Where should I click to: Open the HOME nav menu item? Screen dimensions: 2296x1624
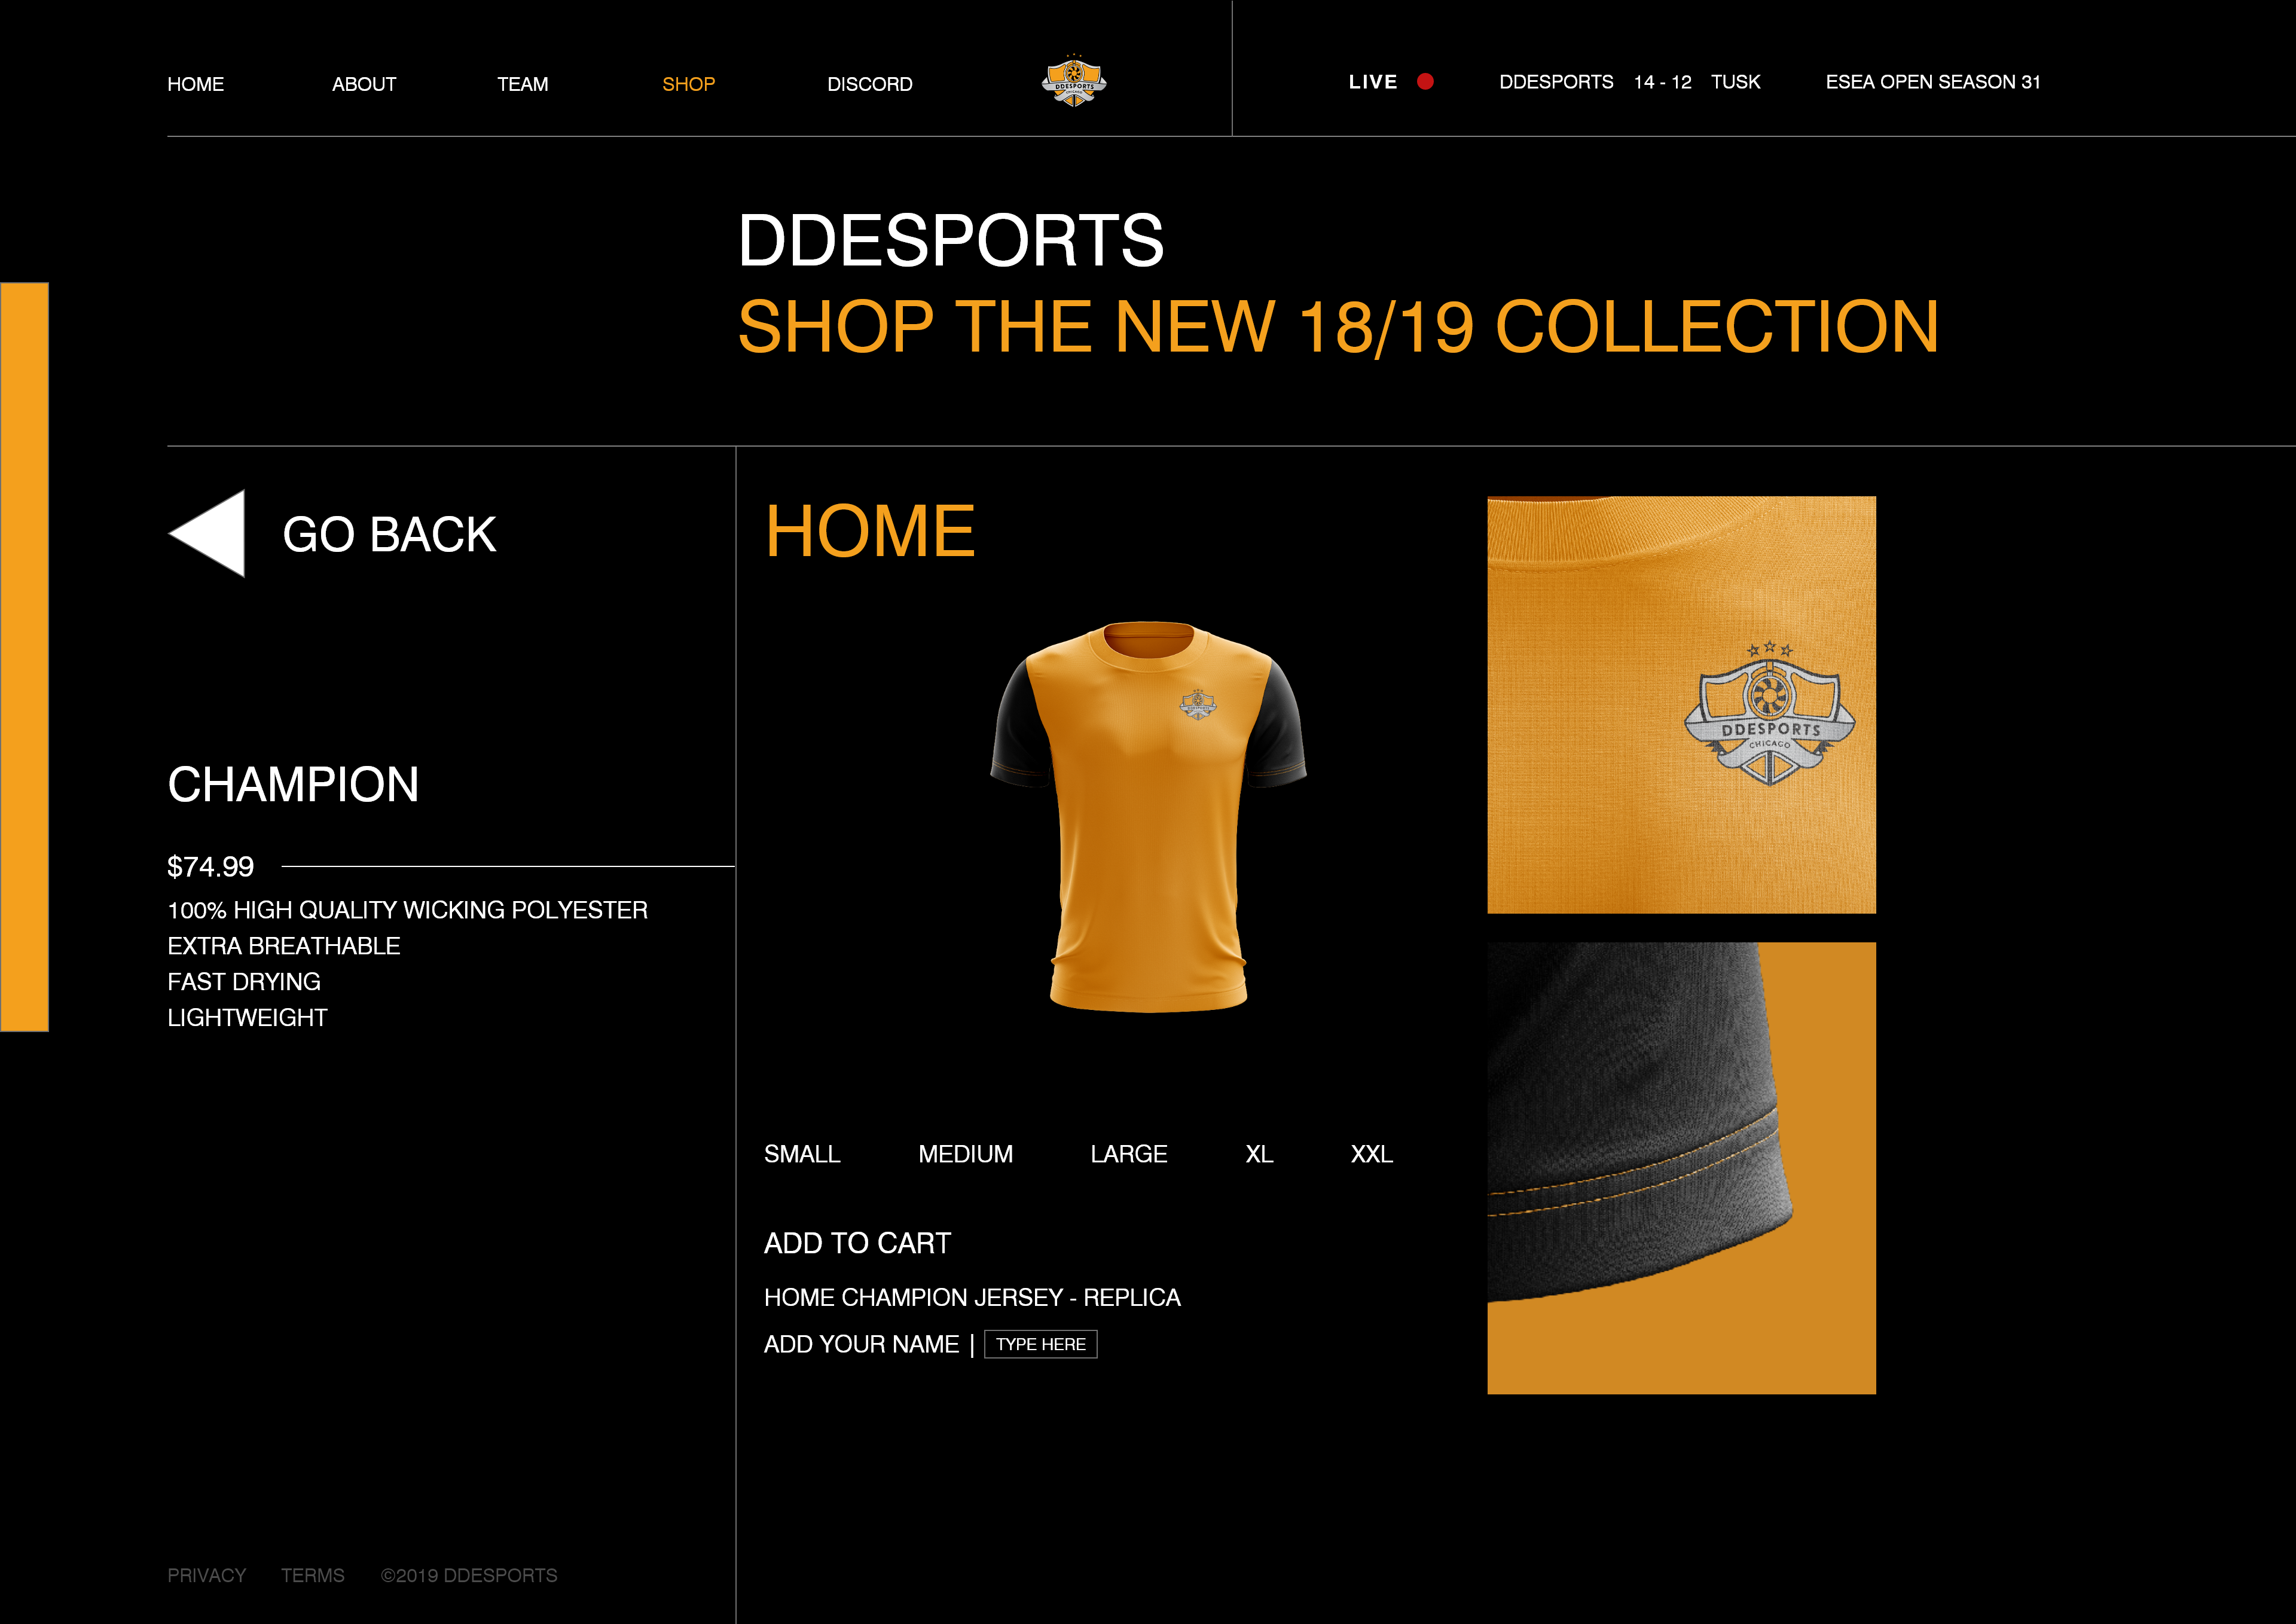click(x=196, y=84)
